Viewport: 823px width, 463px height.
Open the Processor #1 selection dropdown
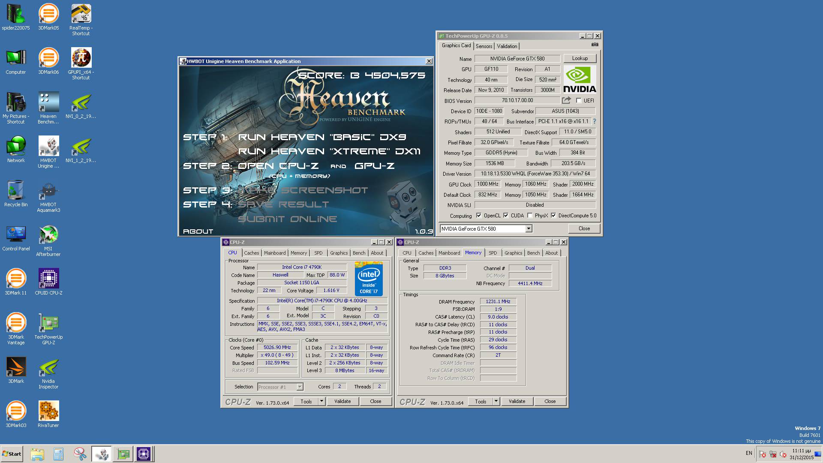pyautogui.click(x=300, y=387)
